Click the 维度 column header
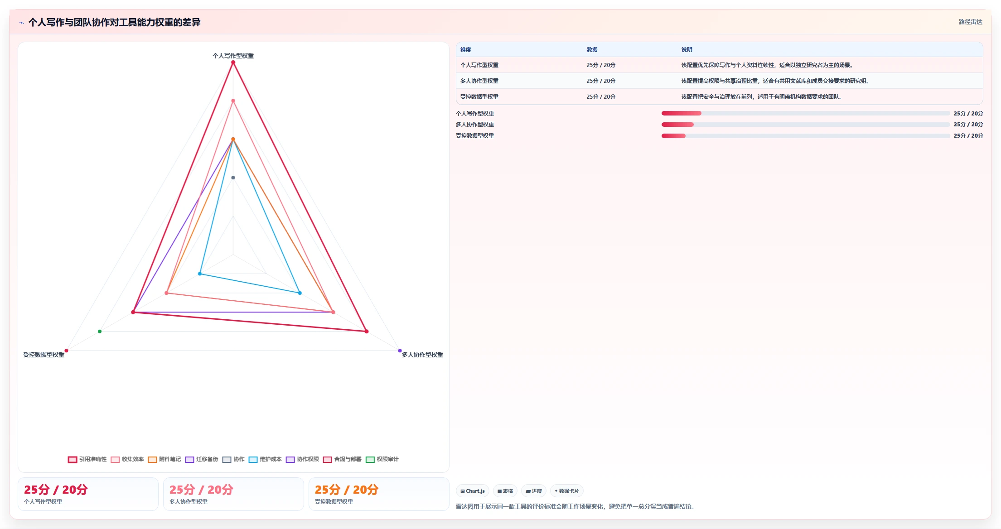The width and height of the screenshot is (1001, 529). click(466, 50)
